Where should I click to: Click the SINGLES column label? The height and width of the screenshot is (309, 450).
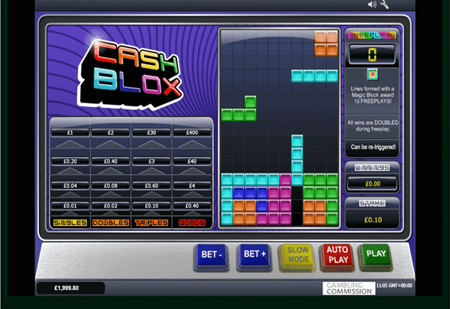coord(70,223)
